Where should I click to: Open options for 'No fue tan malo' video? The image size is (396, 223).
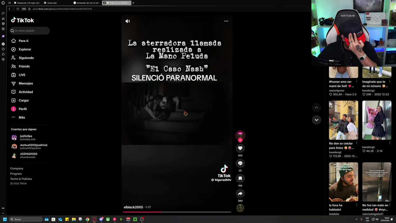pyautogui.click(x=390, y=205)
